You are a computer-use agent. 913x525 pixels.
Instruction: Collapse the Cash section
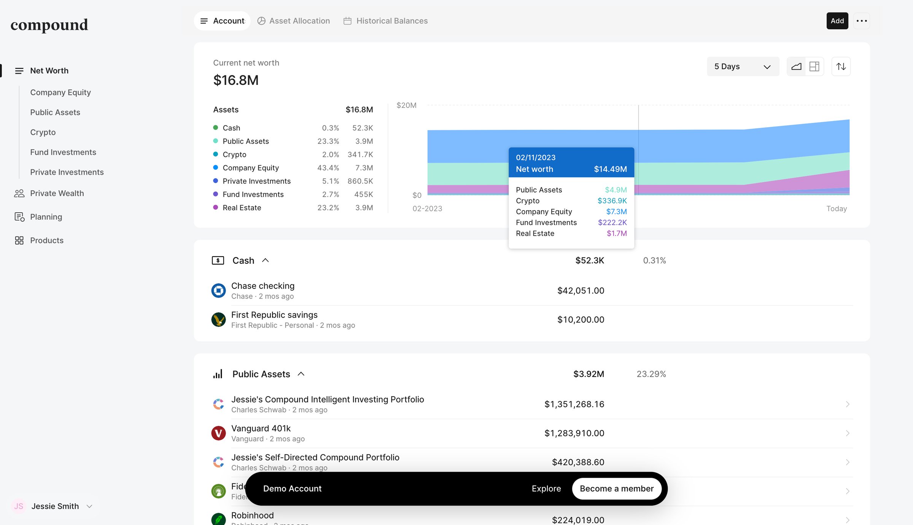tap(266, 260)
